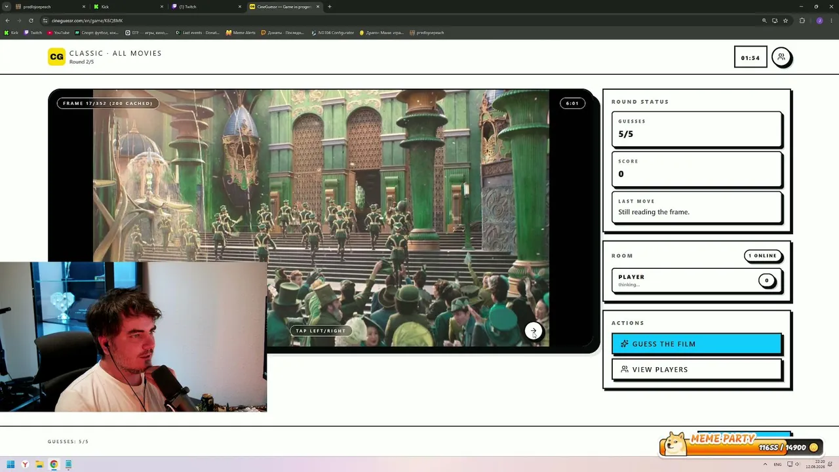
Task: Switch to the (1) Twitch tab
Action: pos(206,7)
